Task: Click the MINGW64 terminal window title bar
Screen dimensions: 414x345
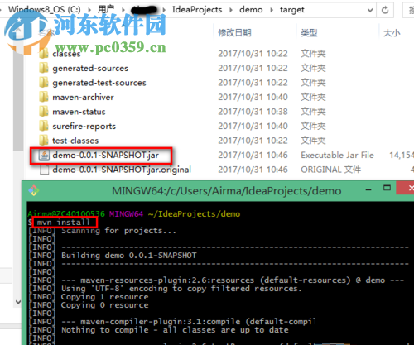Action: pyautogui.click(x=226, y=190)
